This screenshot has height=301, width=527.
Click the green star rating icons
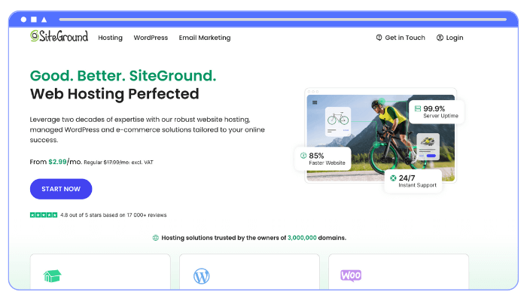coord(44,215)
